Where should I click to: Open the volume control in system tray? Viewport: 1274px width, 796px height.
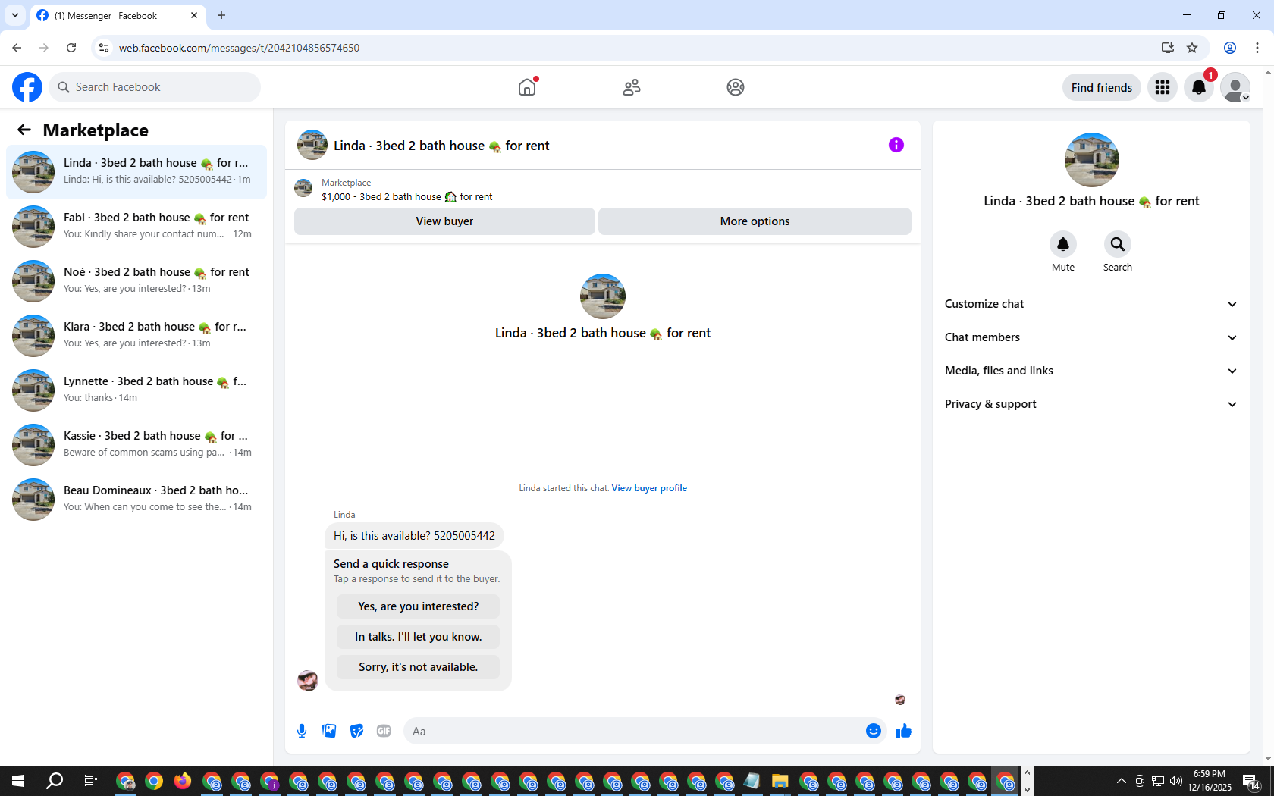click(1176, 781)
